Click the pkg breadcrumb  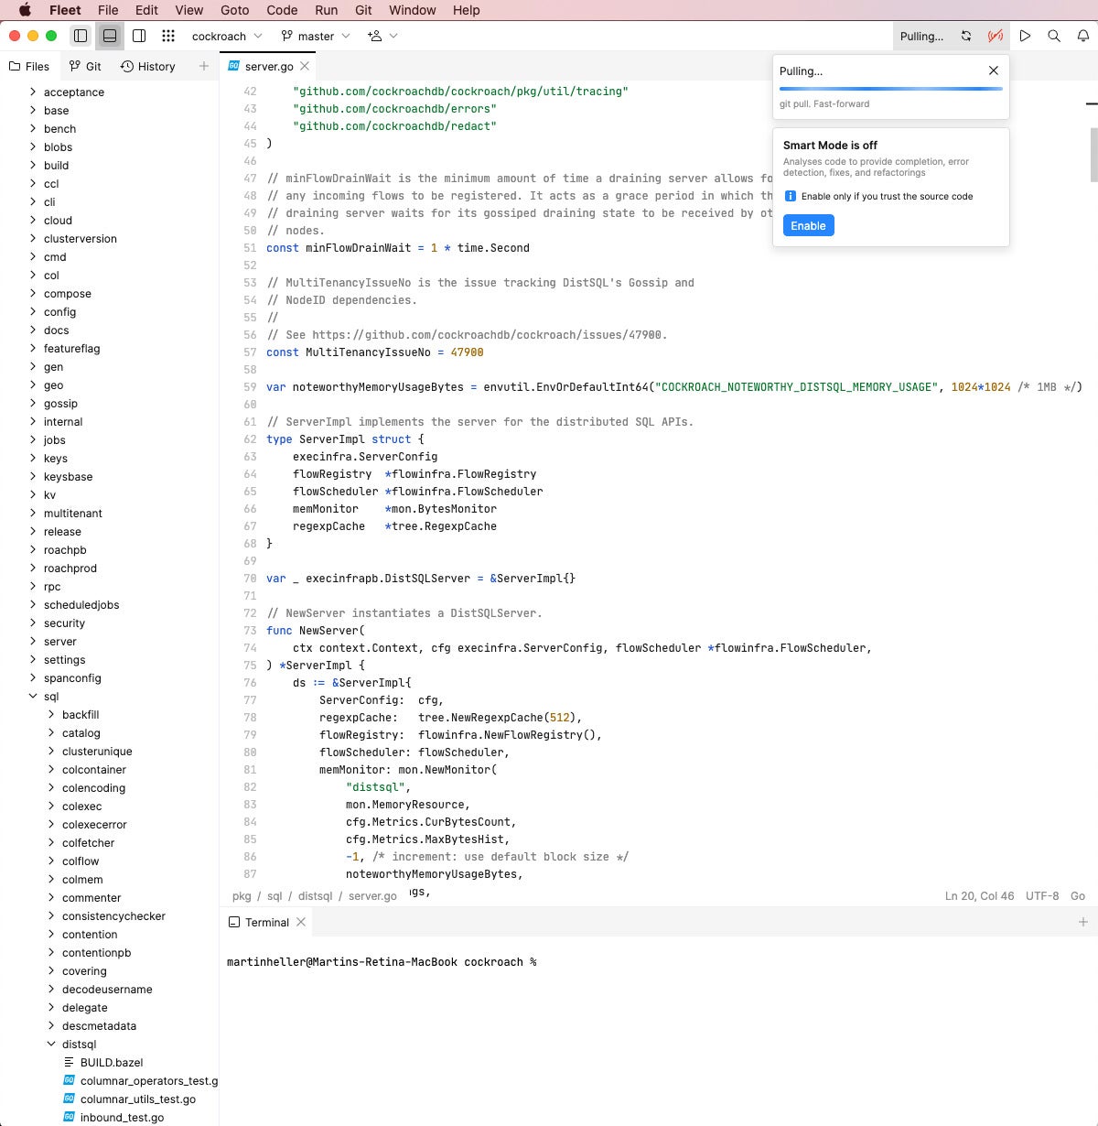pyautogui.click(x=242, y=895)
